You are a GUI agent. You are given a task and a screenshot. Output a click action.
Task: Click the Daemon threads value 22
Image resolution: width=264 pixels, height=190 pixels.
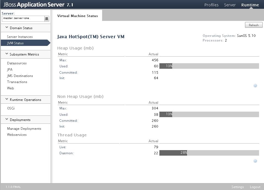(156, 153)
